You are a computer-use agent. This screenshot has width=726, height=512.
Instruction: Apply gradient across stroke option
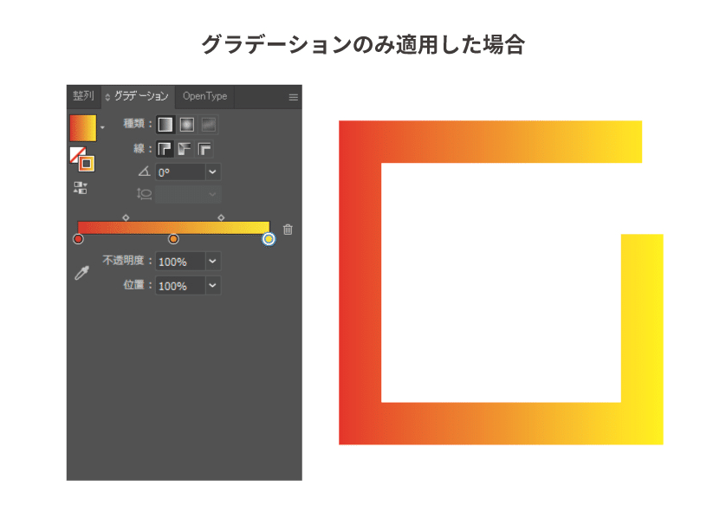[204, 149]
